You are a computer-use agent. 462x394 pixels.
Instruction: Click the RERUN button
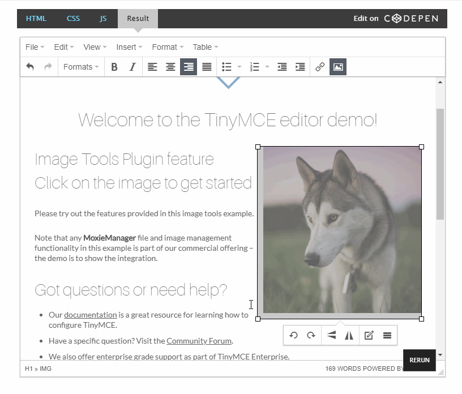[x=420, y=360]
